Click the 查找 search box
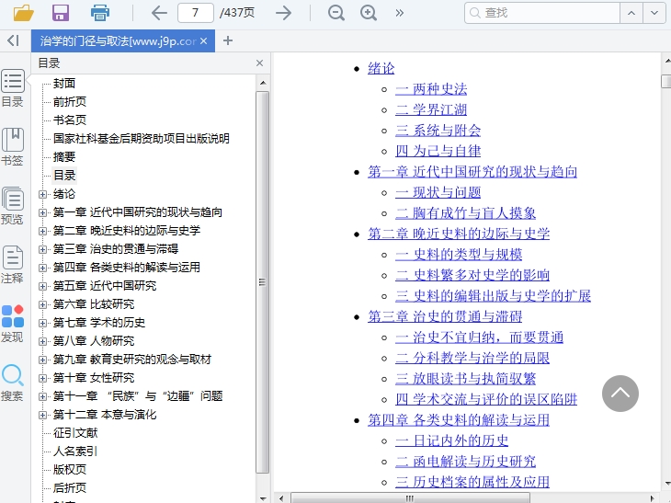 [542, 13]
